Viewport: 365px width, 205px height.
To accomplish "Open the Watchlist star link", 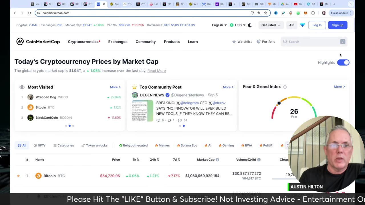I will (x=242, y=42).
